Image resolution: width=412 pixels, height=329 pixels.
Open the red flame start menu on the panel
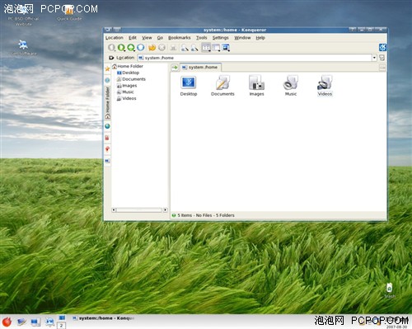[7, 322]
